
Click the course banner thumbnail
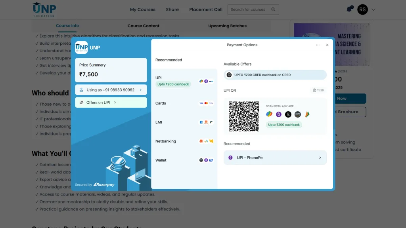point(352,44)
